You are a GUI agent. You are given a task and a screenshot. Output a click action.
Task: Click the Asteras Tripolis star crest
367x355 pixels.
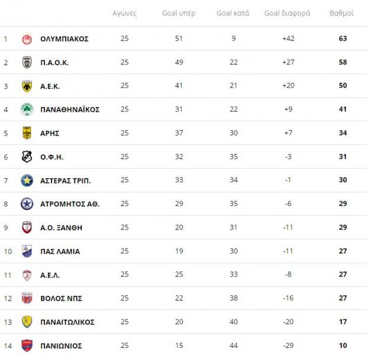[x=26, y=180]
